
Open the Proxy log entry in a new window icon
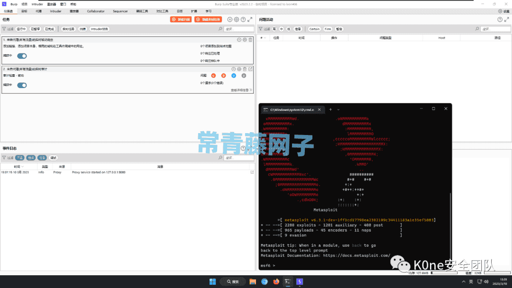click(252, 172)
